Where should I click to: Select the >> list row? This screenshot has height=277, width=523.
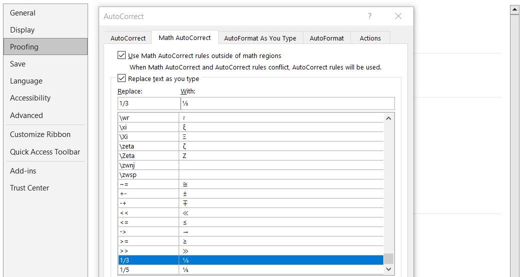coord(251,250)
